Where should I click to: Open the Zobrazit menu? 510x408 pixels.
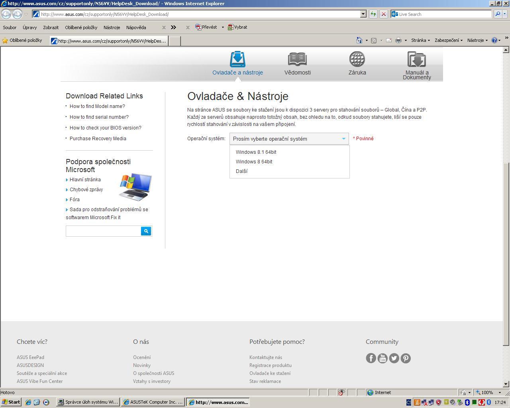click(x=51, y=27)
